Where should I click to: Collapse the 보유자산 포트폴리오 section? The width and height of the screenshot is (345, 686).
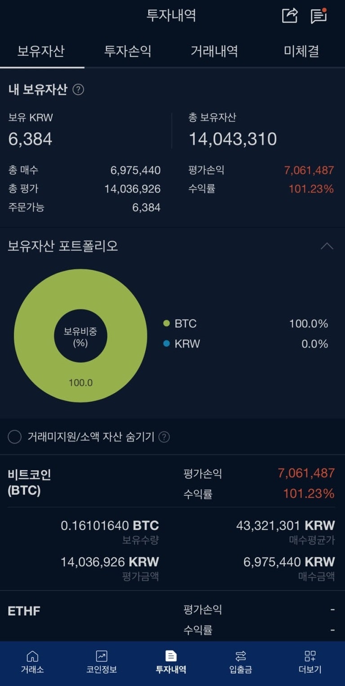[327, 246]
